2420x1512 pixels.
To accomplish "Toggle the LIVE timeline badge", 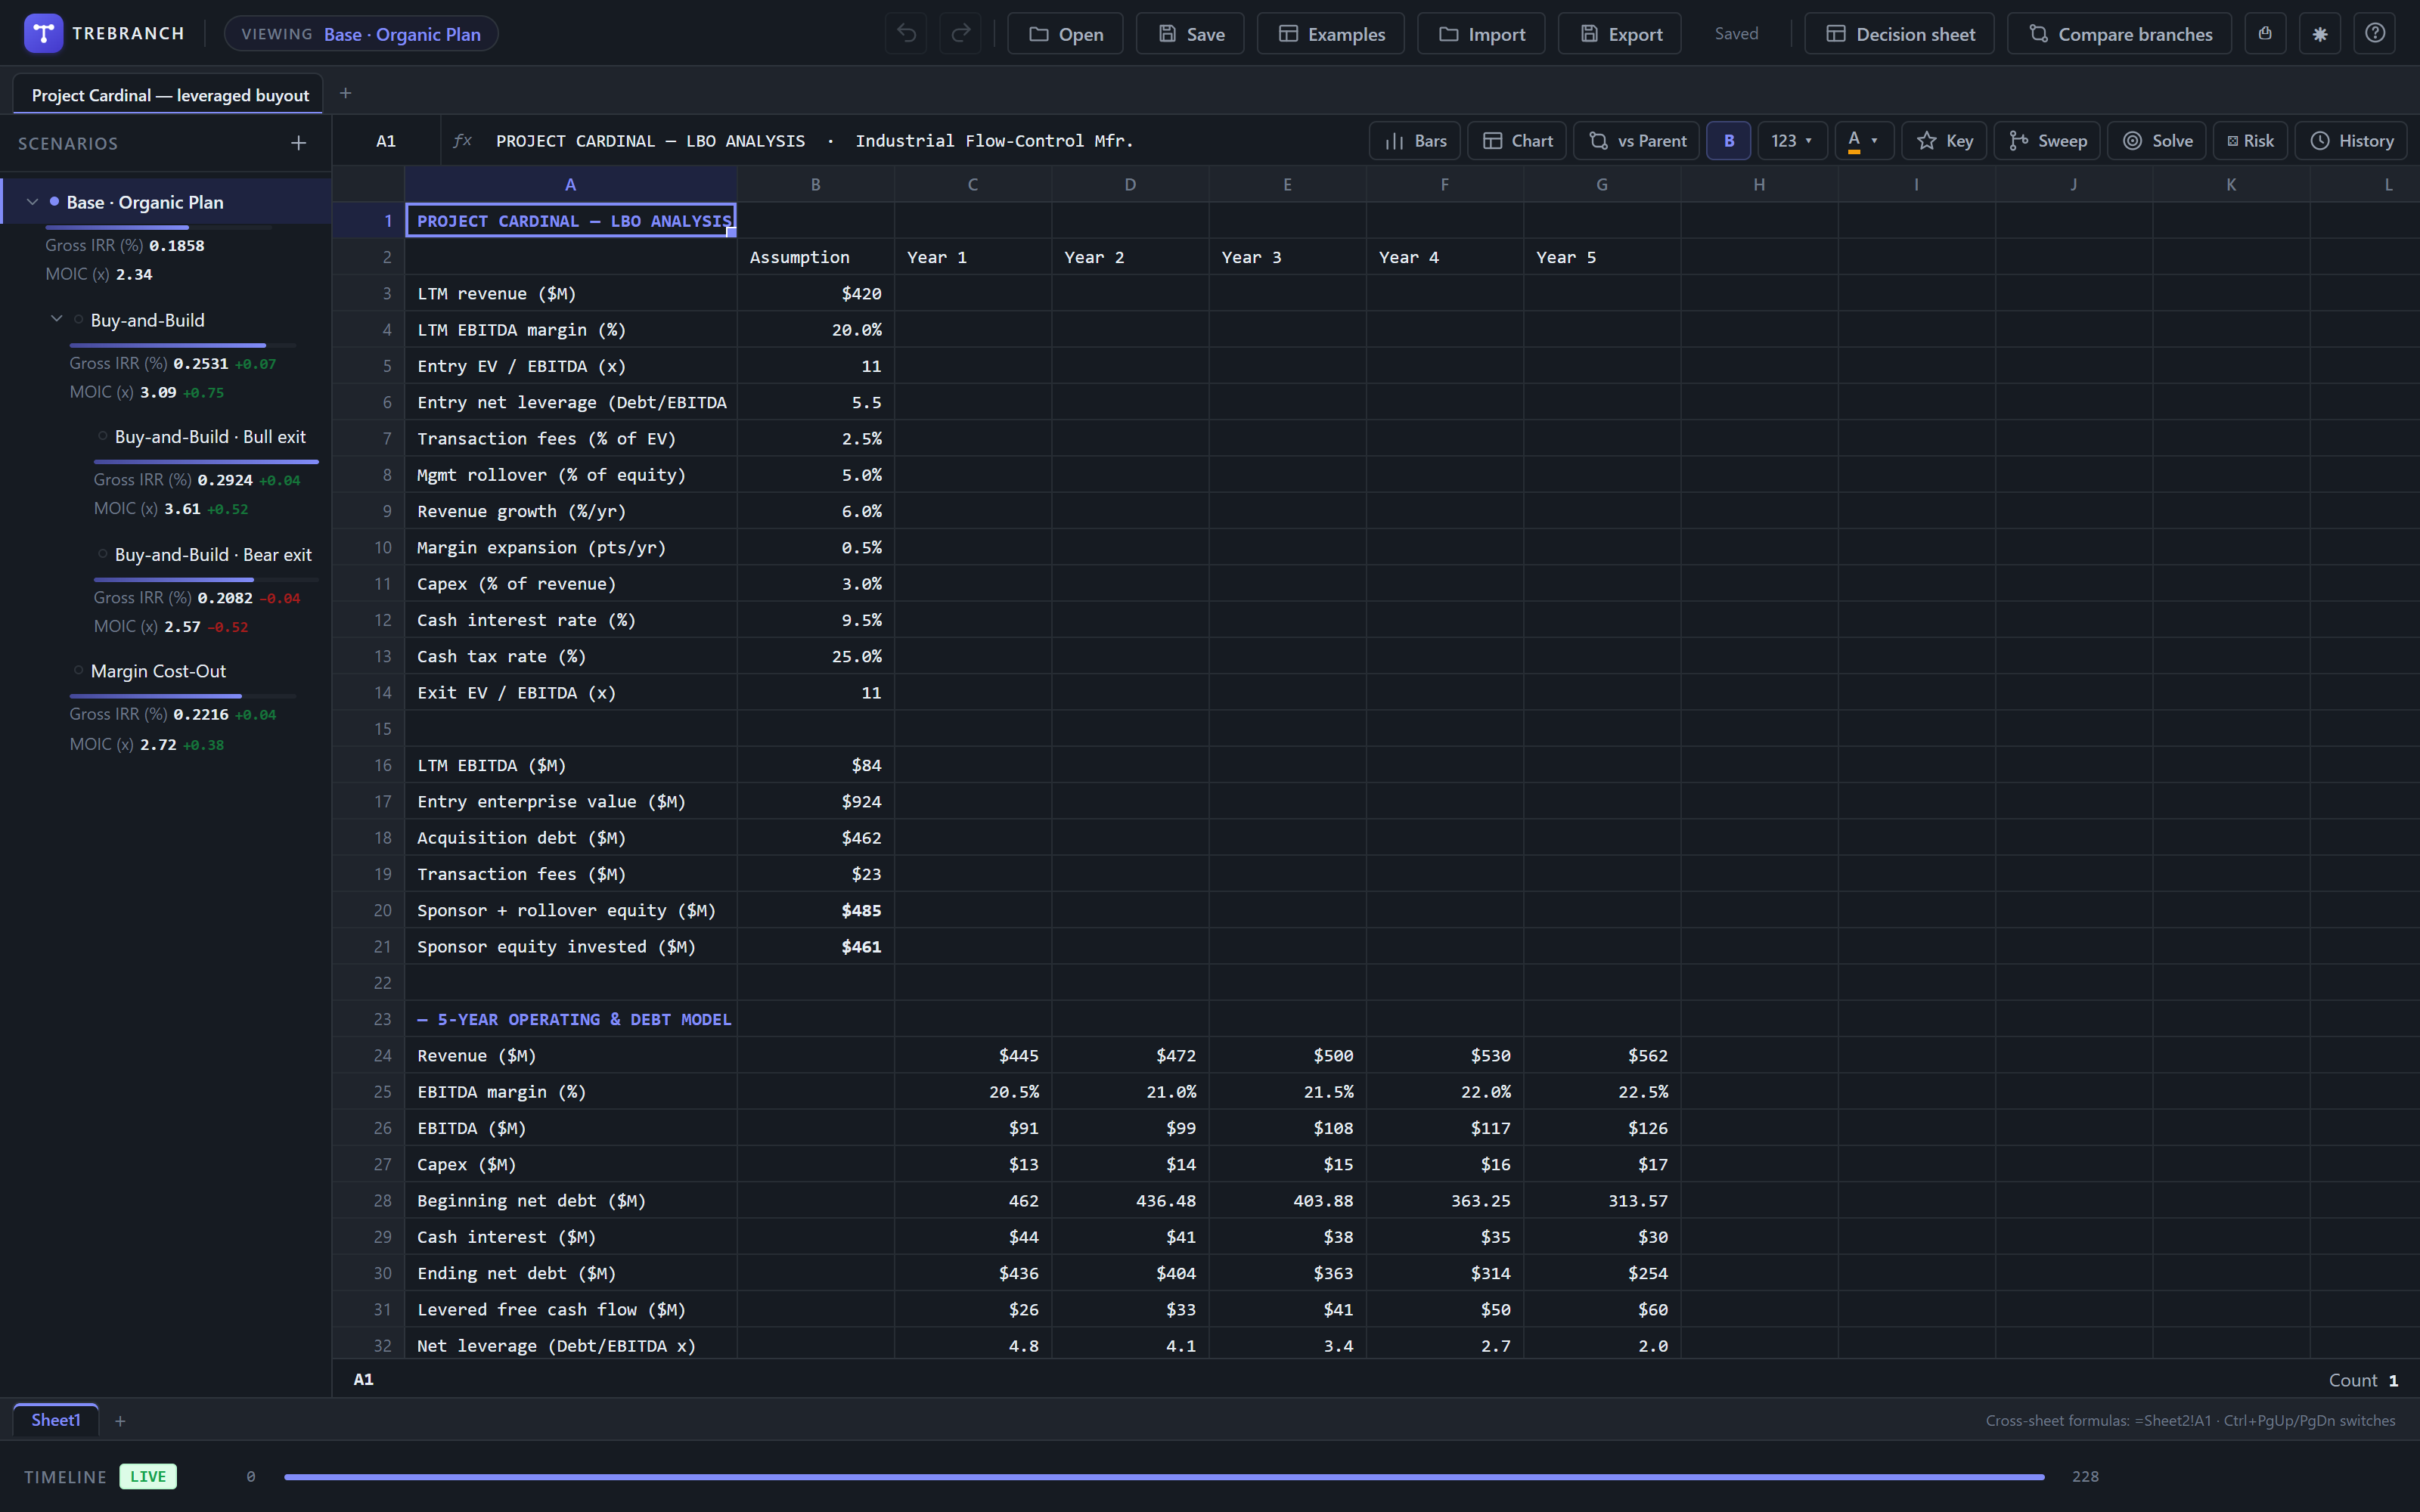I will 148,1477.
